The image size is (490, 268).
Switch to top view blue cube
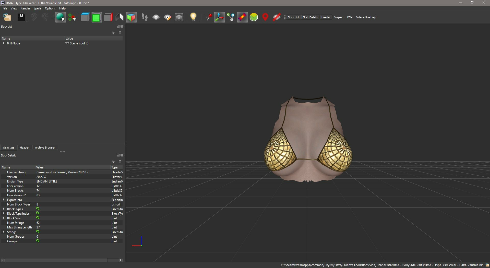click(x=85, y=17)
